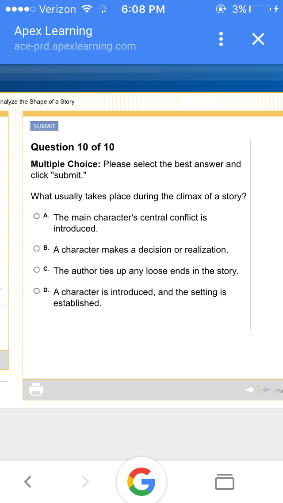The image size is (283, 503).
Task: Tap the browser forward chevron
Action: [85, 481]
